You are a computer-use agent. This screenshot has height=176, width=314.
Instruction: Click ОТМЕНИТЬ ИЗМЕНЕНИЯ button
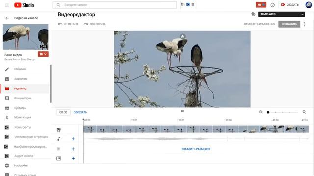click(260, 24)
